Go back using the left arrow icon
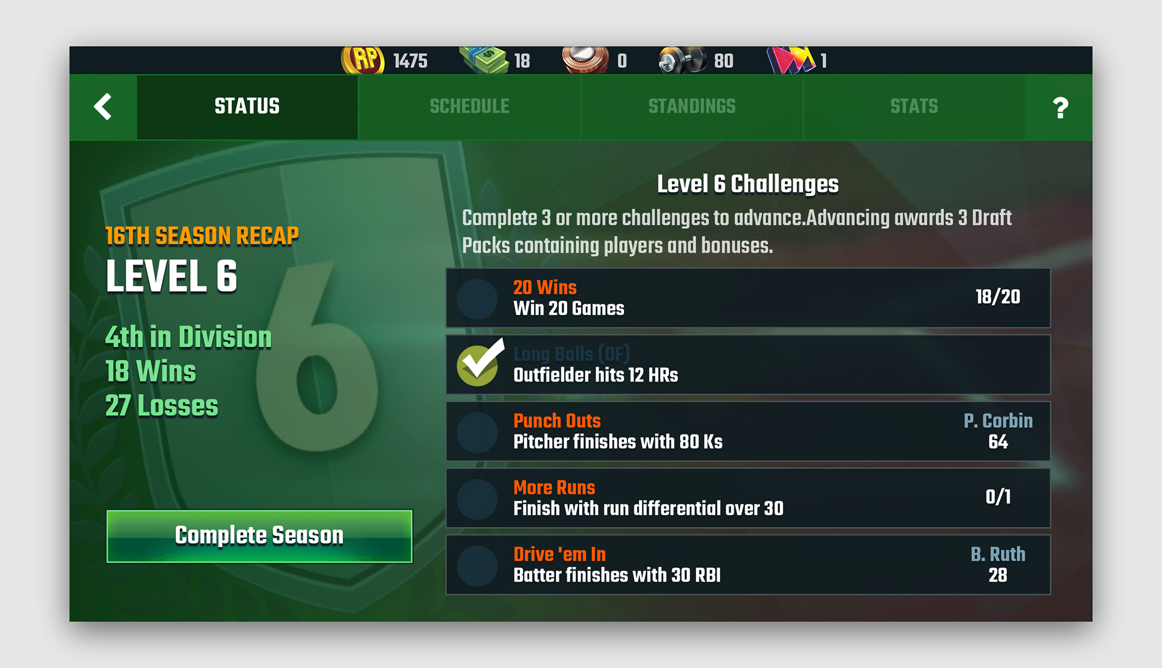Viewport: 1162px width, 668px height. click(x=103, y=106)
